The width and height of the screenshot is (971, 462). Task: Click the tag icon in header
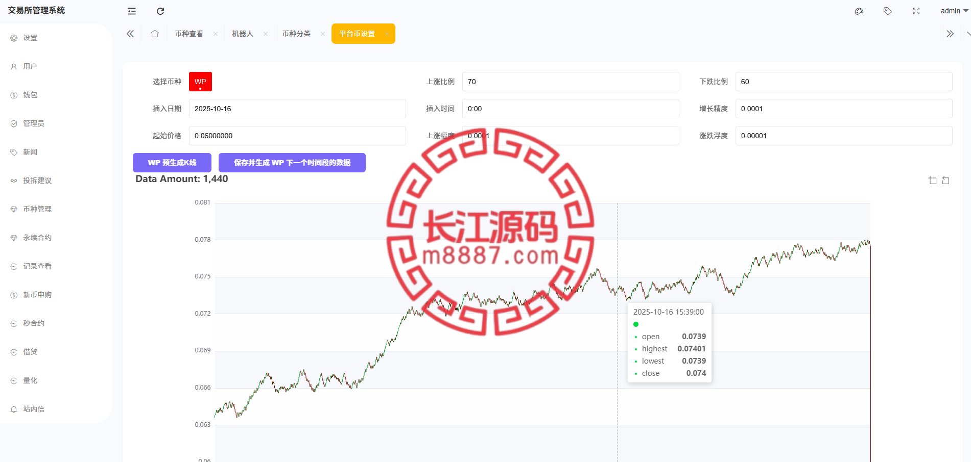(888, 11)
